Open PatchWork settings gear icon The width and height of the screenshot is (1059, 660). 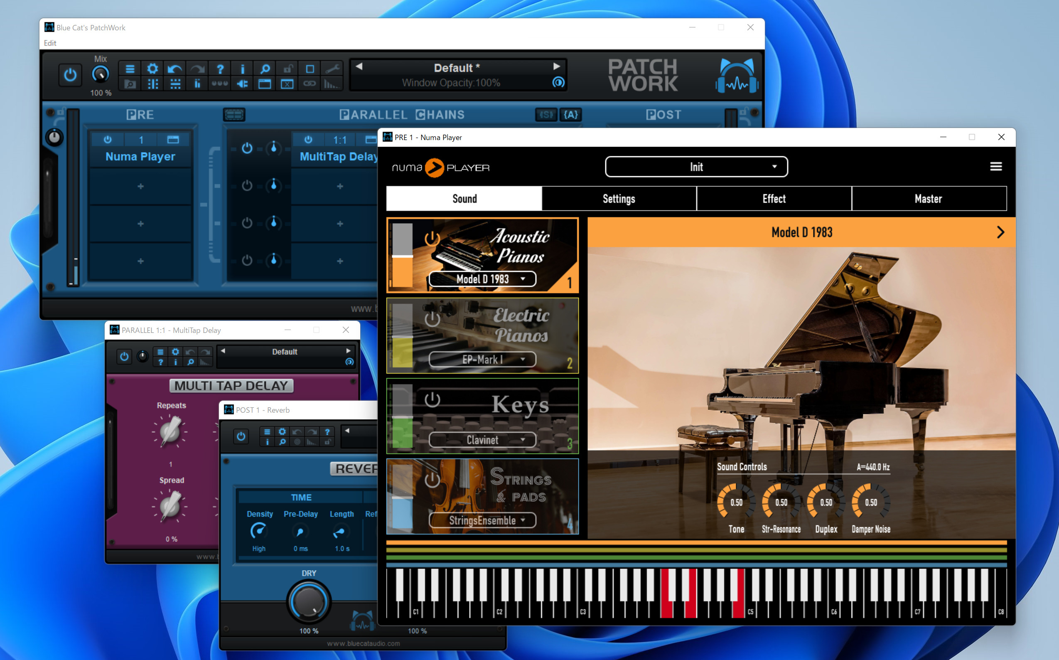[x=152, y=69]
